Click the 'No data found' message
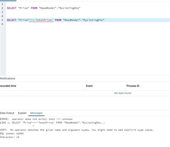 pos(123,93)
